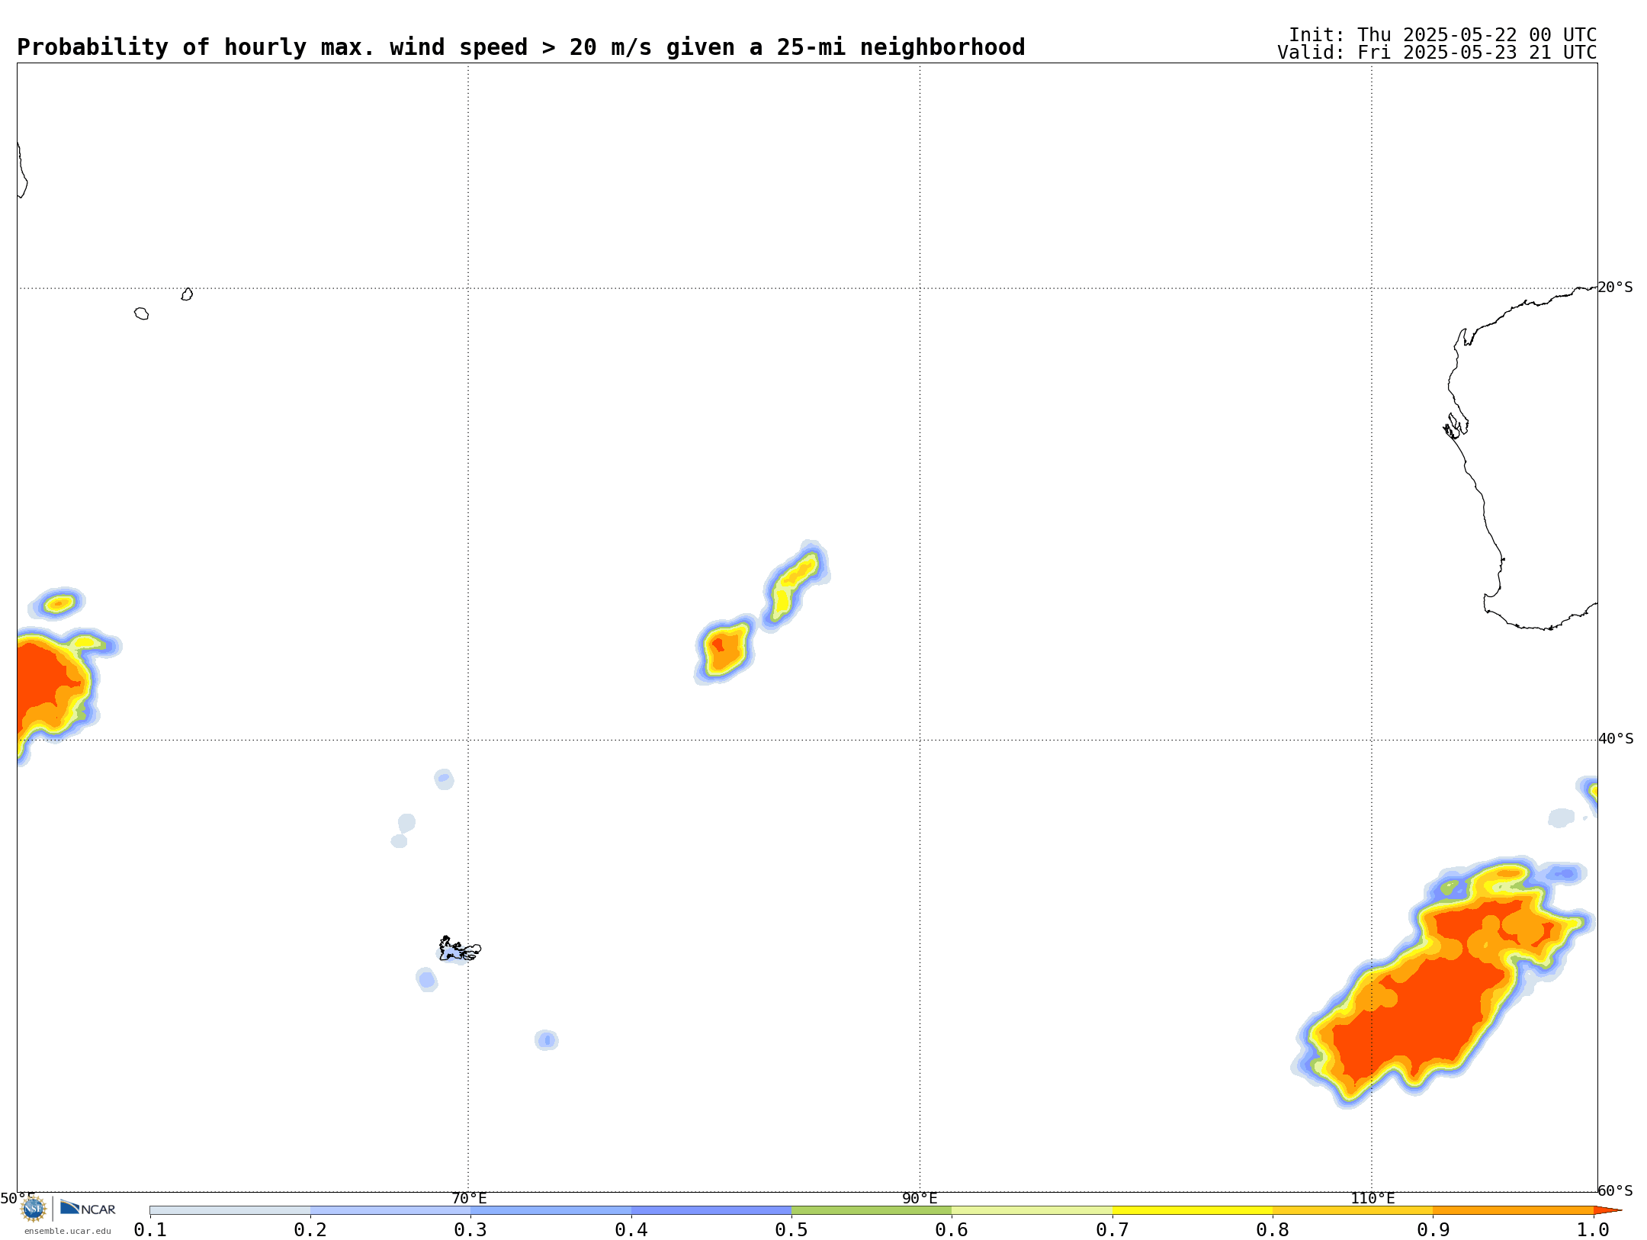Click the Kerguelen Islands outline near 70°E
Screen dimensions: 1647x1240
pyautogui.click(x=460, y=949)
